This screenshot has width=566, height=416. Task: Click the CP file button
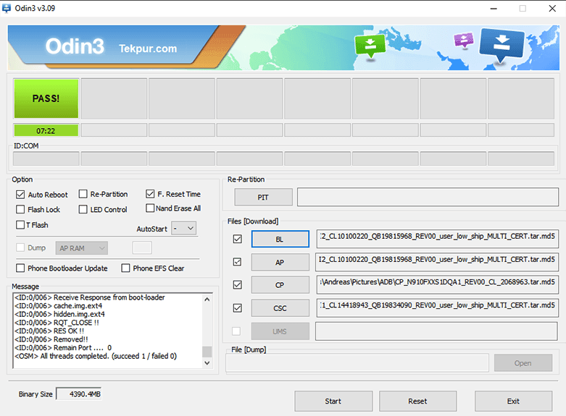pos(280,285)
